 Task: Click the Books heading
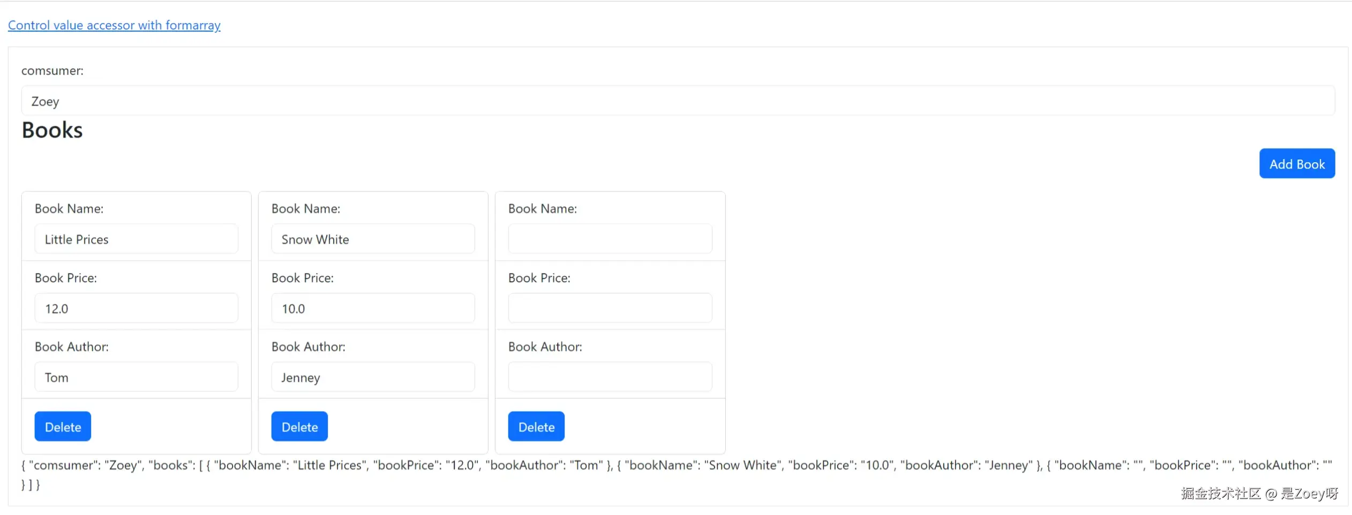52,131
